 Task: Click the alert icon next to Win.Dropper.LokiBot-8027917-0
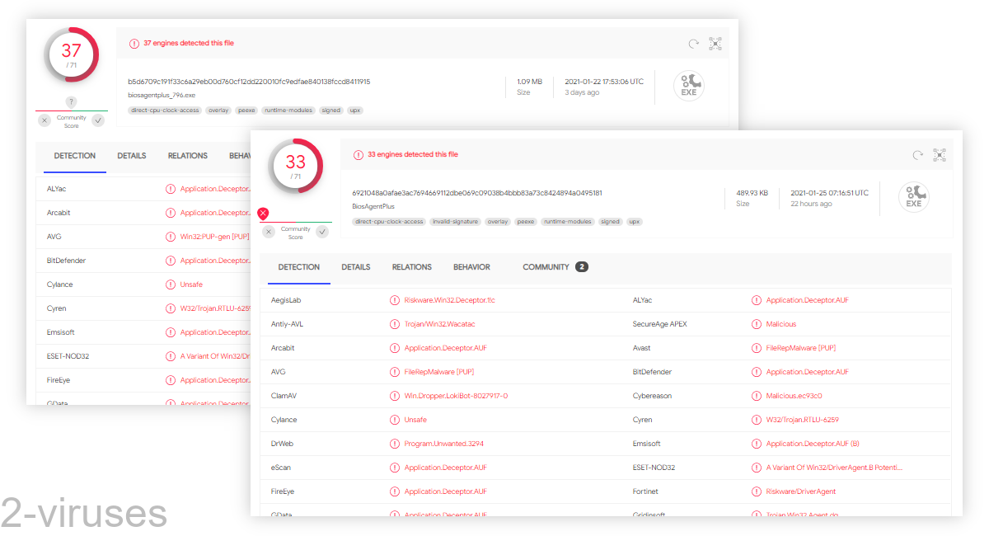[x=395, y=396]
